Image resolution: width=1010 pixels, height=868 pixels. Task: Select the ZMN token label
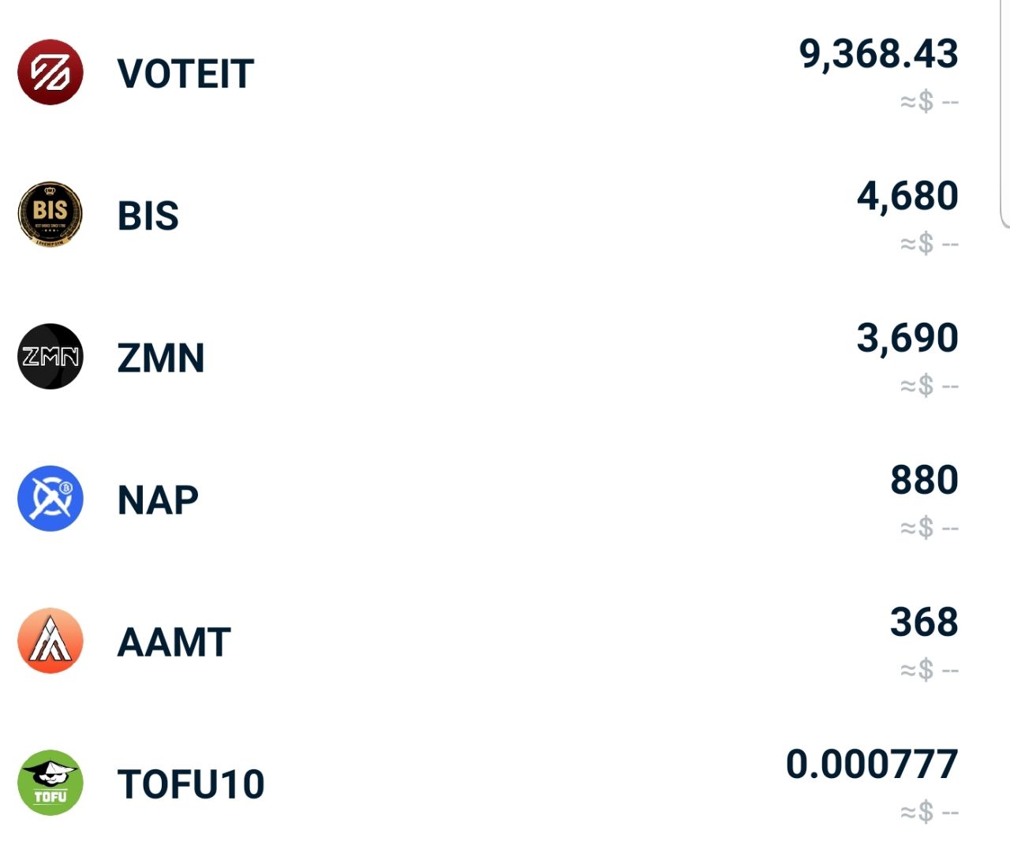[x=161, y=358]
